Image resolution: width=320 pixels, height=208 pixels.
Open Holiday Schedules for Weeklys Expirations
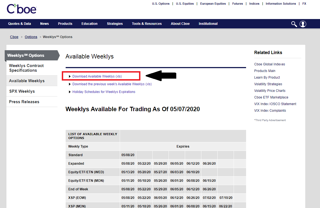coord(104,92)
